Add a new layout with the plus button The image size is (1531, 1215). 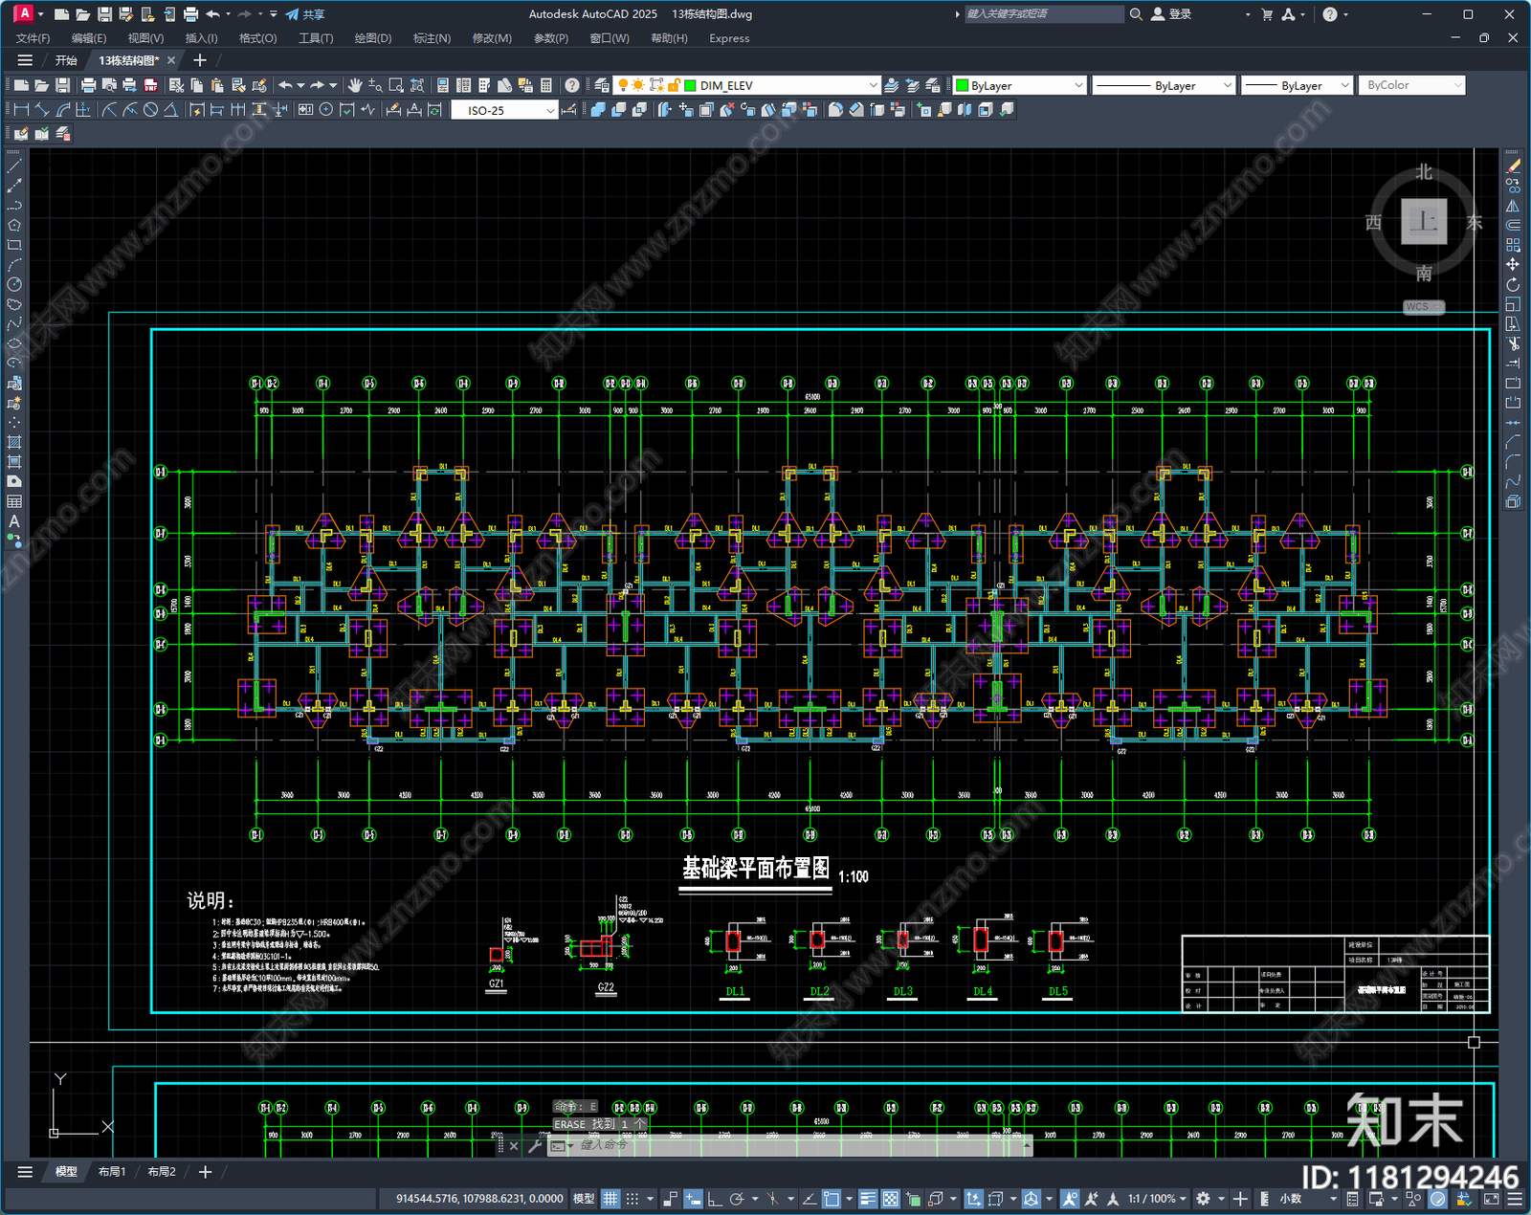(205, 1172)
